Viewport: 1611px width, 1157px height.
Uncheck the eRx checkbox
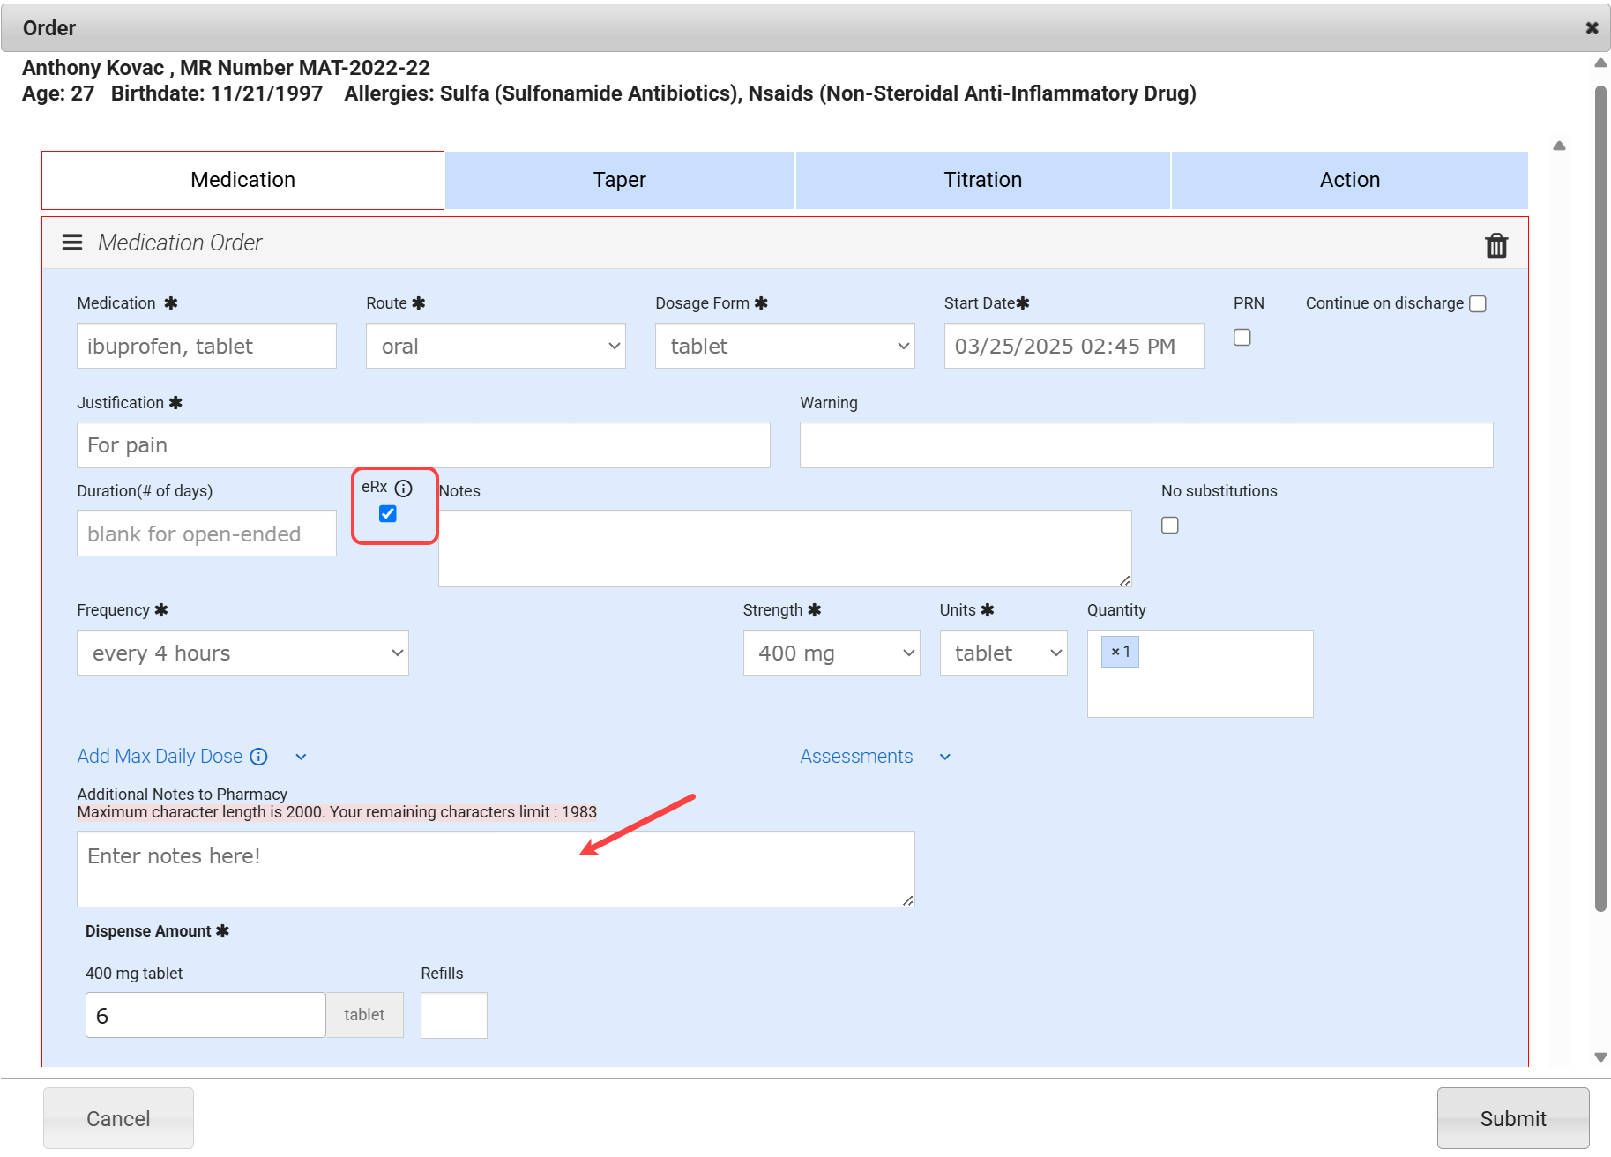(x=386, y=513)
